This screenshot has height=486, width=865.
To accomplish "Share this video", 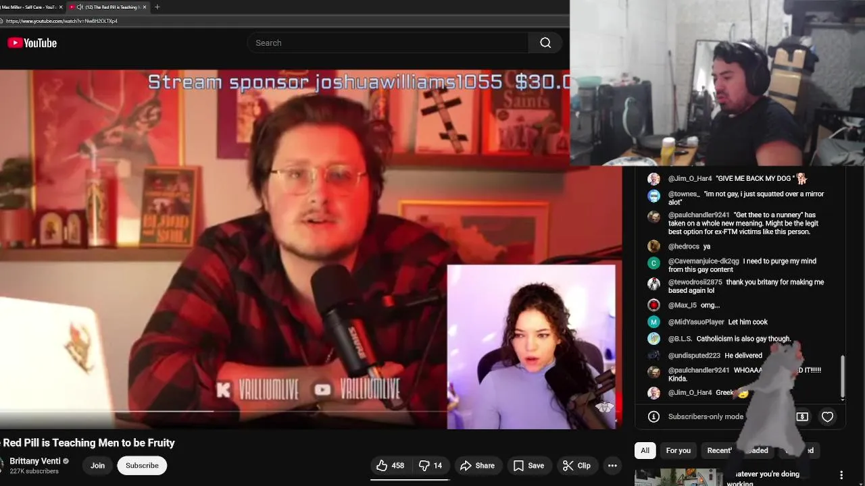I will [x=477, y=466].
